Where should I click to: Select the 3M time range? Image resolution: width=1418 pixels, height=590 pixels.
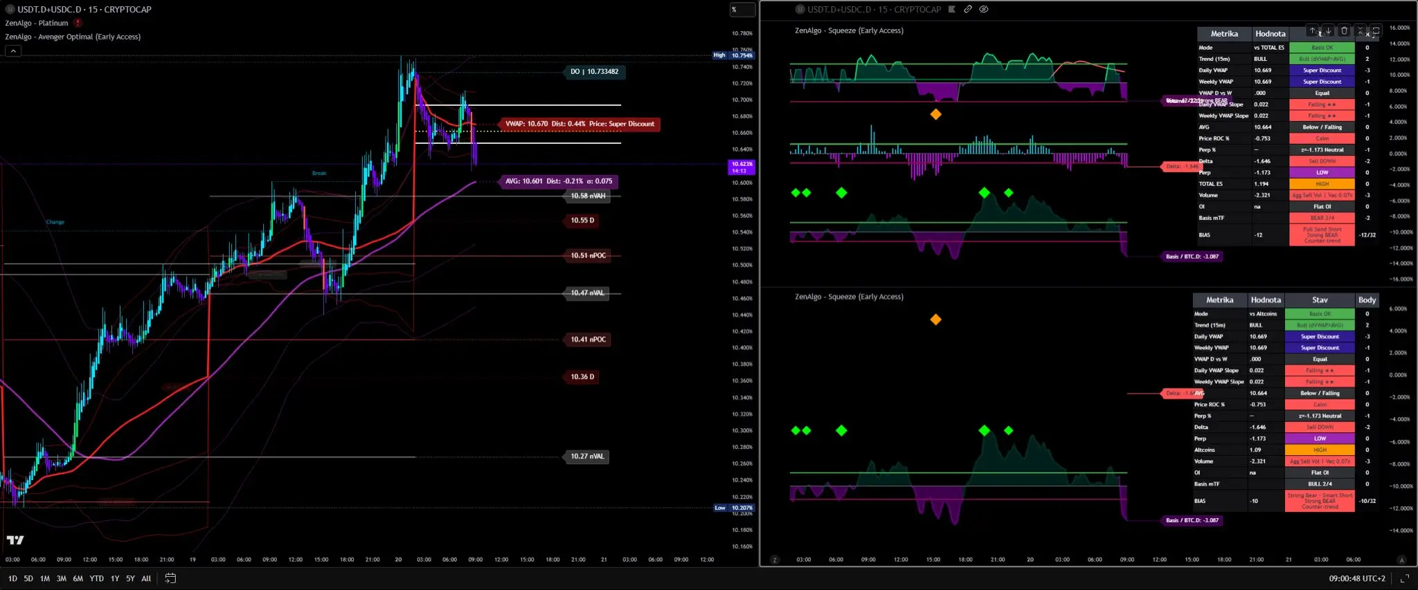pos(62,578)
